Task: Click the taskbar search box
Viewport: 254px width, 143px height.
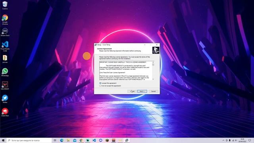Action: [29, 140]
